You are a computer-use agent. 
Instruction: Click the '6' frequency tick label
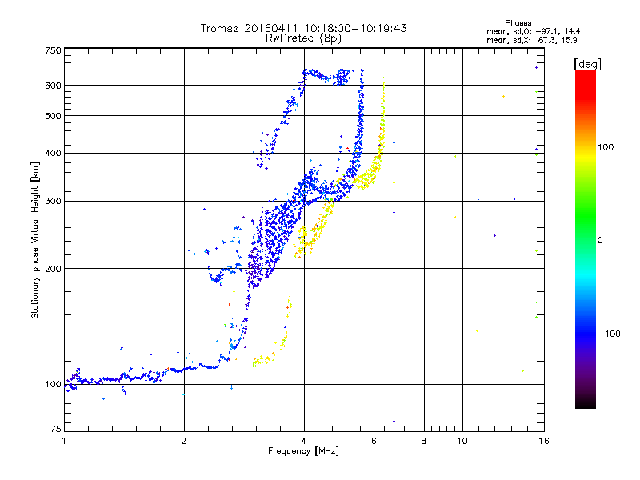(x=374, y=441)
